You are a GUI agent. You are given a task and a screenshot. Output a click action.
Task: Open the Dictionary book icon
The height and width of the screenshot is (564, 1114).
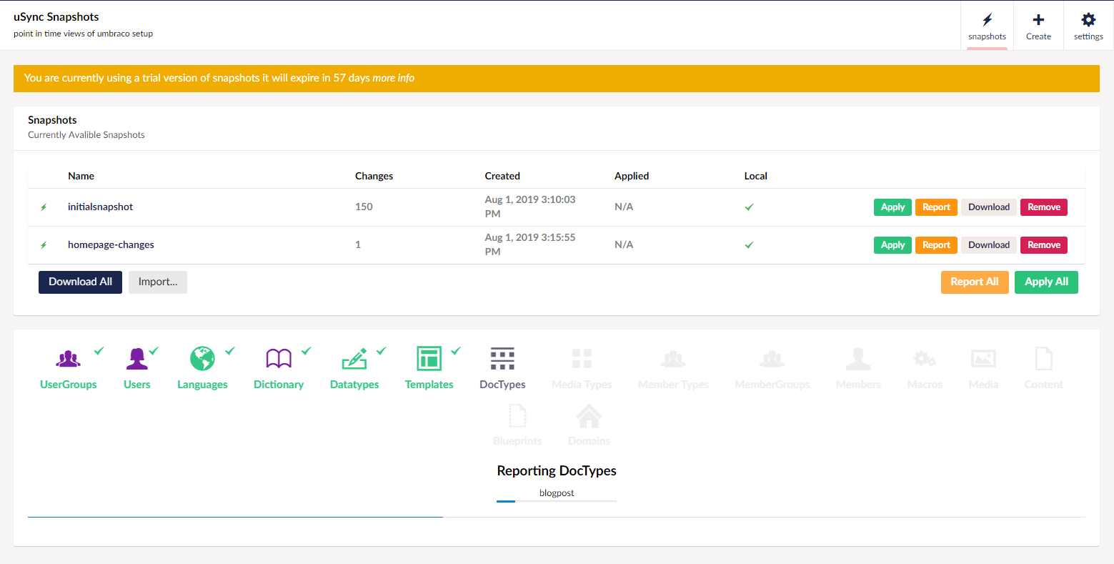tap(279, 358)
